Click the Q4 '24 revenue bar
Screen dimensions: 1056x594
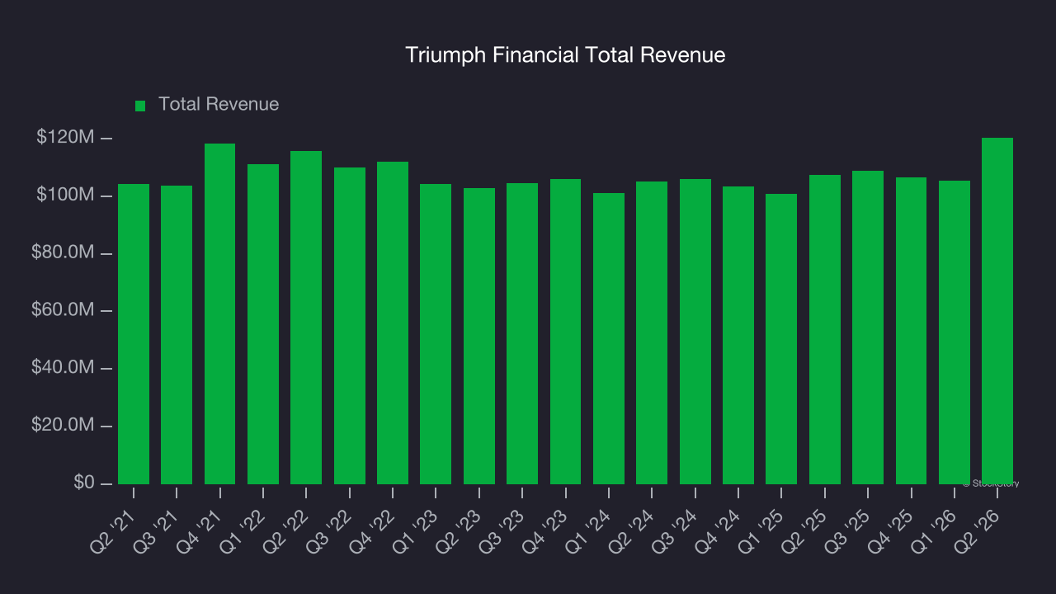[738, 335]
